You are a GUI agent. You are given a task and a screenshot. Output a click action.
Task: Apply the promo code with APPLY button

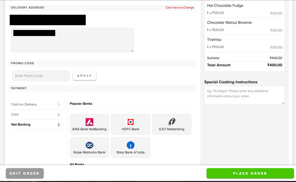pyautogui.click(x=84, y=76)
